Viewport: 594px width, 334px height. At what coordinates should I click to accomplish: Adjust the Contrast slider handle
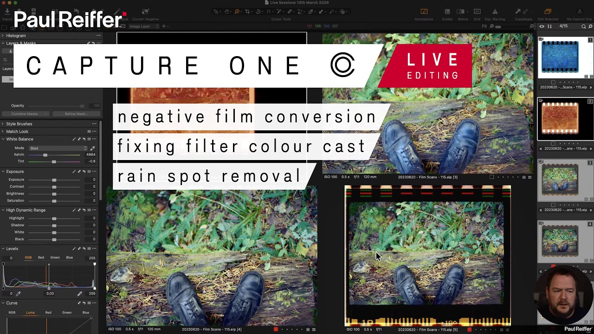54,186
